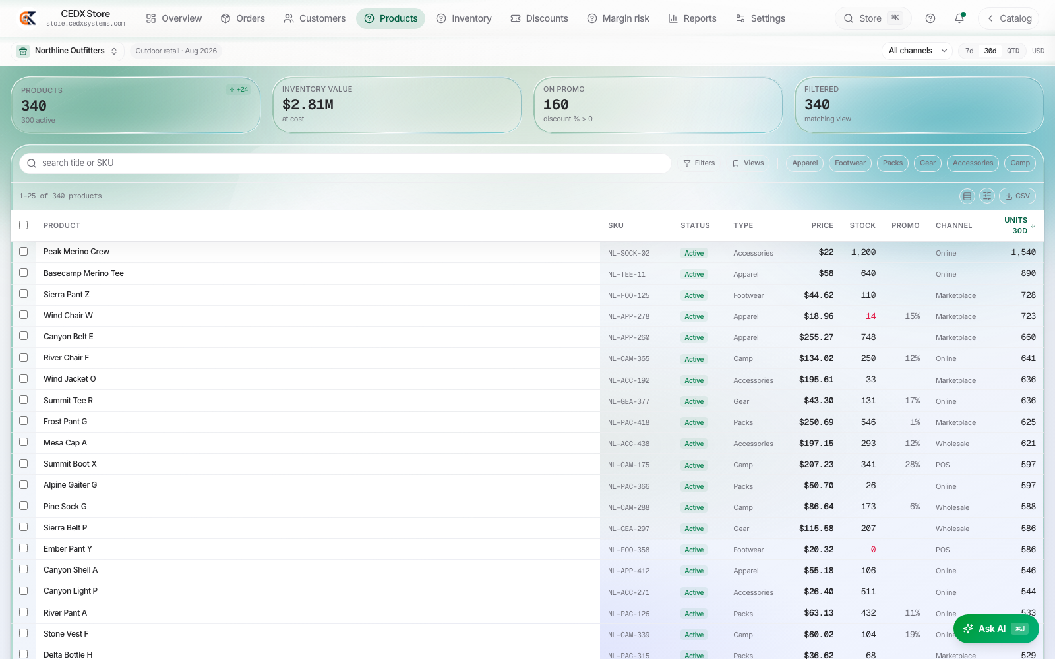Screen dimensions: 1055x659
Task: Open the Settings tab
Action: tap(760, 18)
